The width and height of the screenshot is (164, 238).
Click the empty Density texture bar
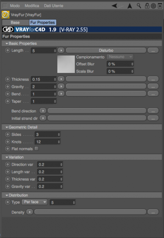[x=90, y=212]
